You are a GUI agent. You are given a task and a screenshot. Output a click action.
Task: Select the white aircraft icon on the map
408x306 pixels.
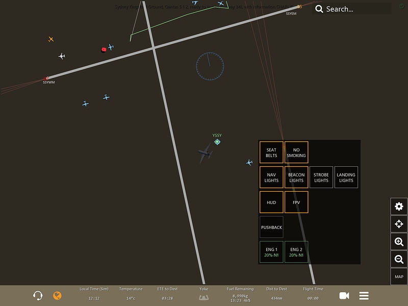62,56
